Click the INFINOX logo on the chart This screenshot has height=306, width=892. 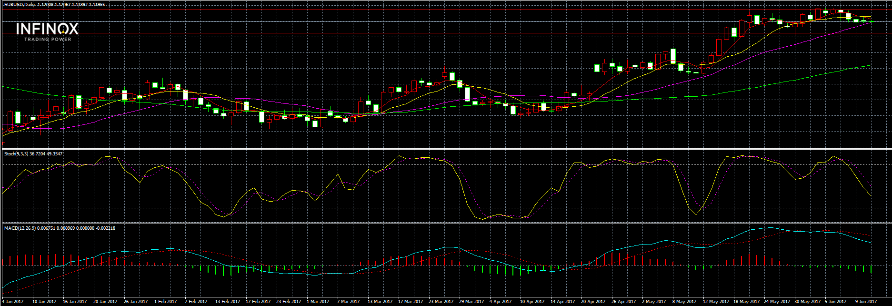click(47, 29)
